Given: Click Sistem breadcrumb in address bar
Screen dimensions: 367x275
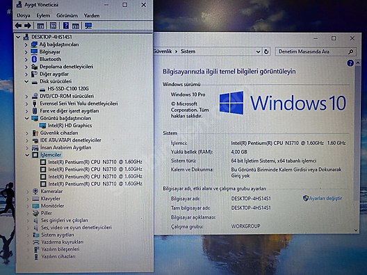Looking at the screenshot, I should [x=188, y=51].
